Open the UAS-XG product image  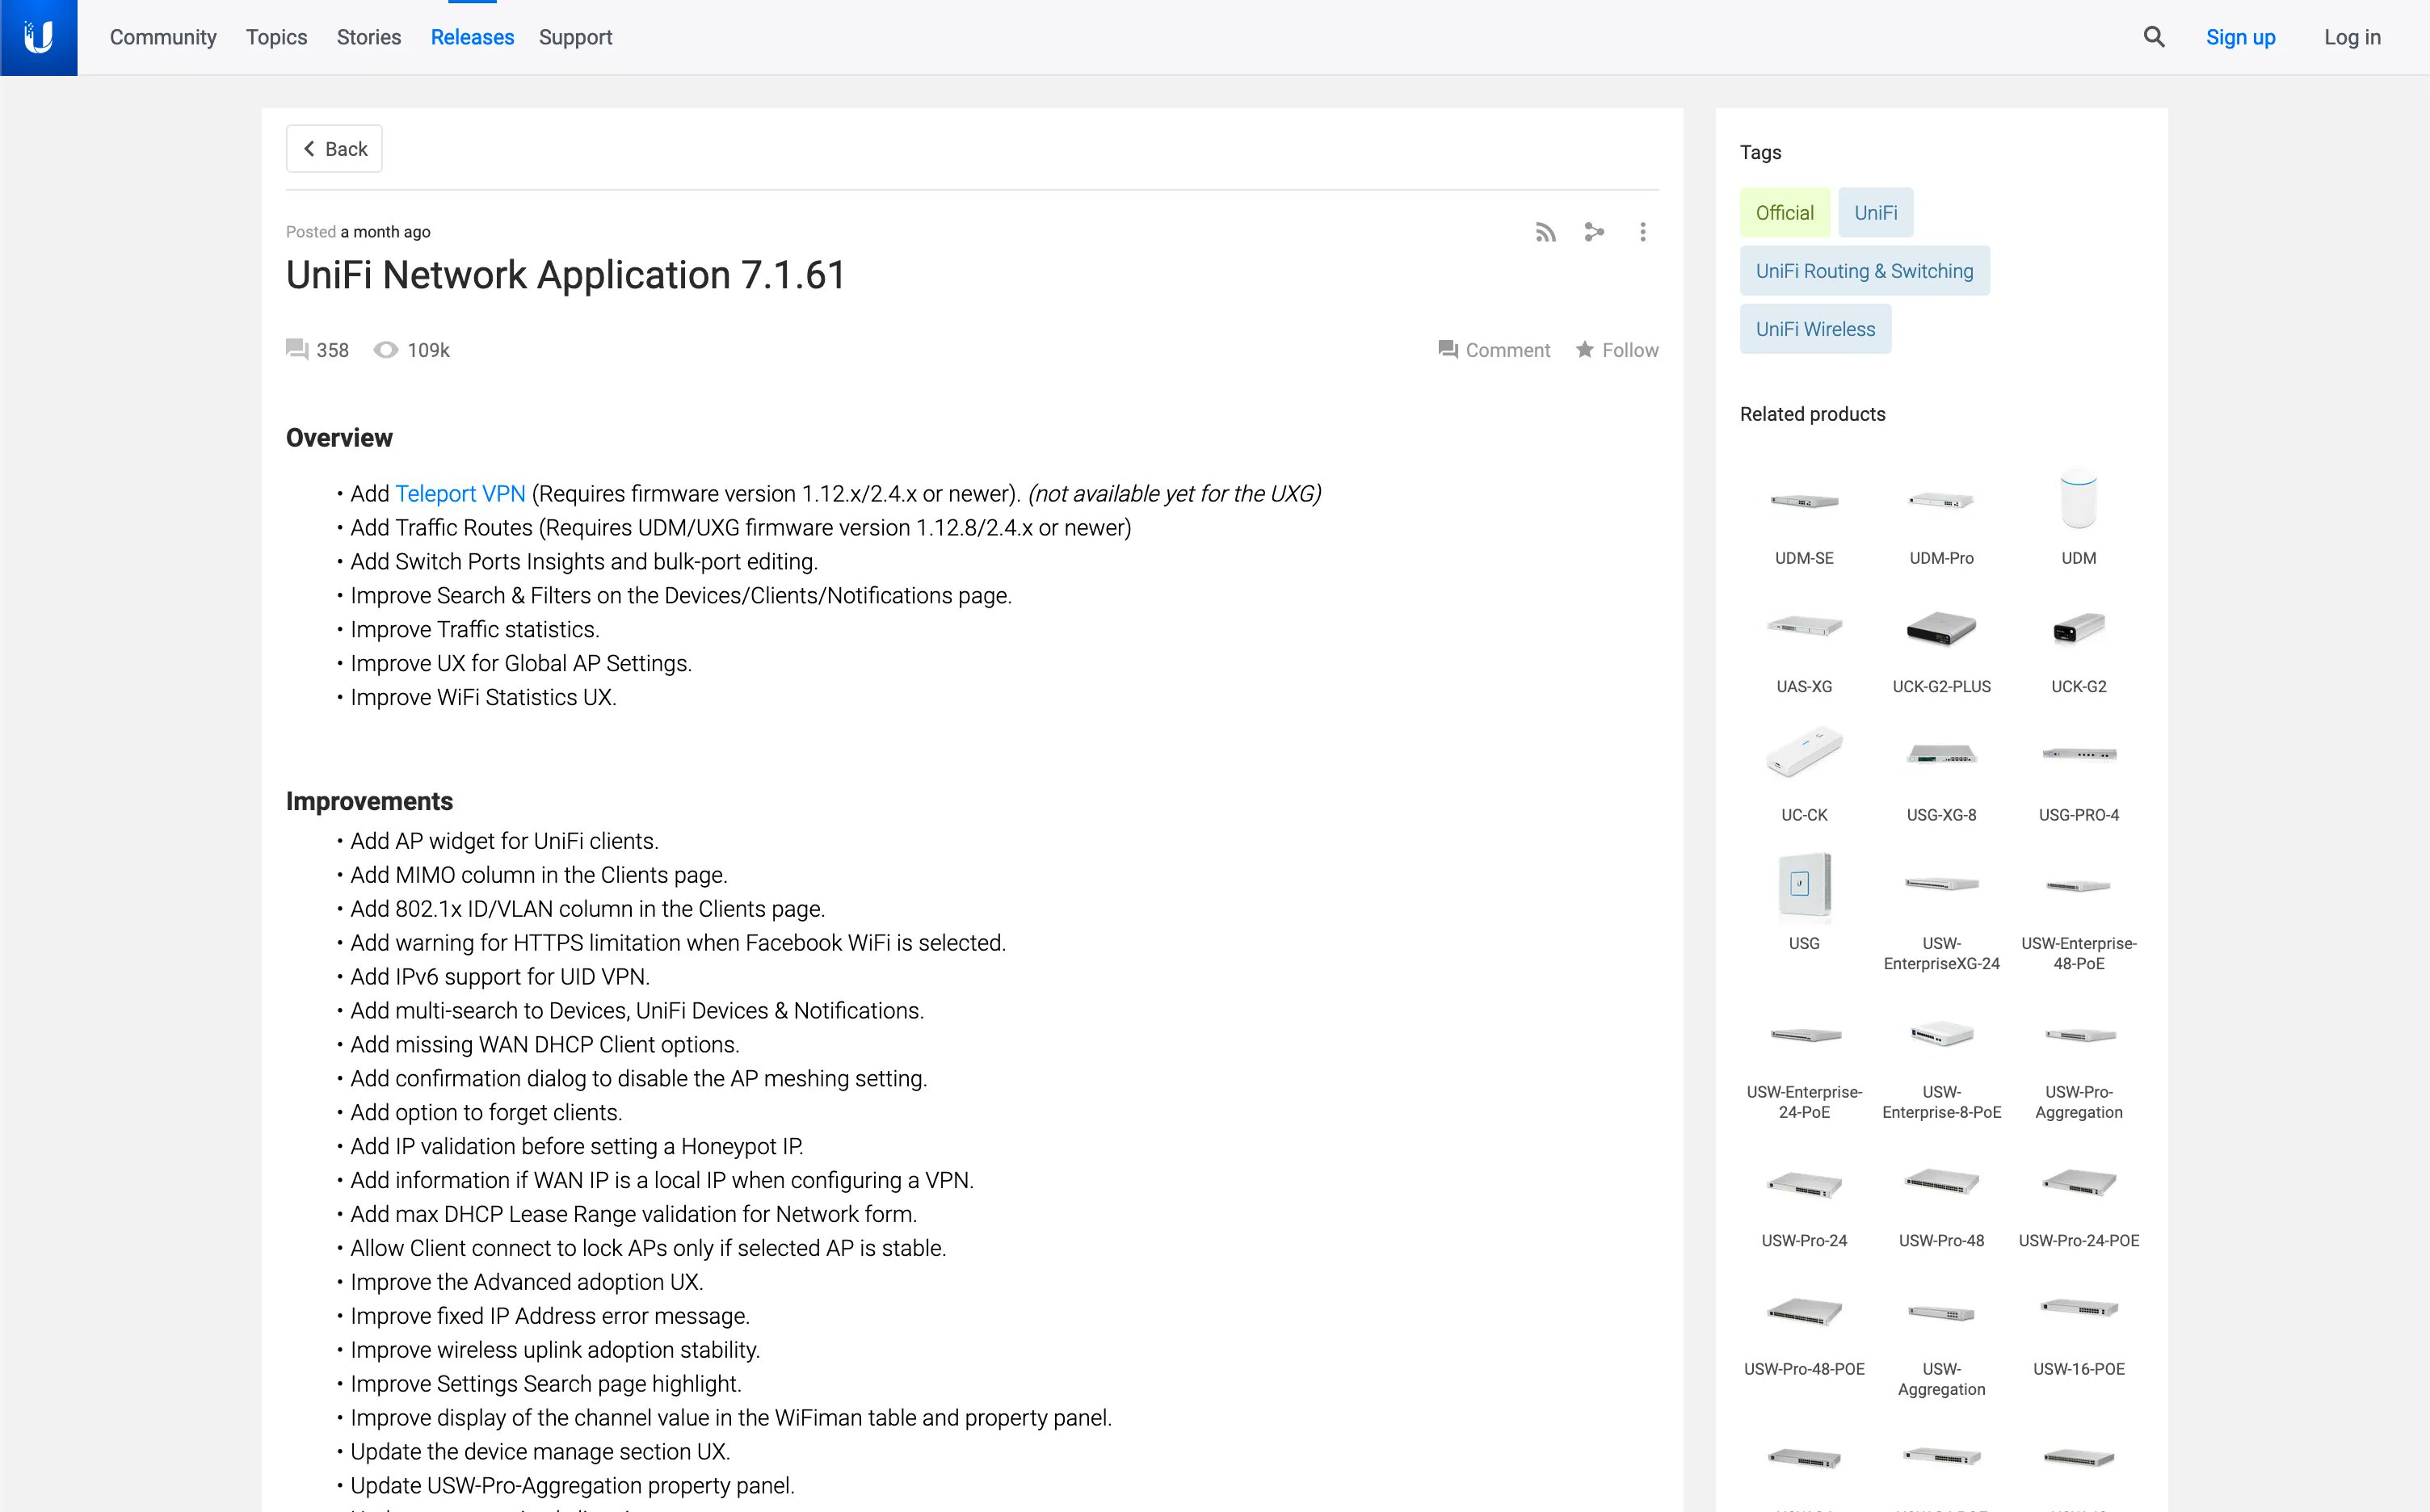pyautogui.click(x=1804, y=627)
